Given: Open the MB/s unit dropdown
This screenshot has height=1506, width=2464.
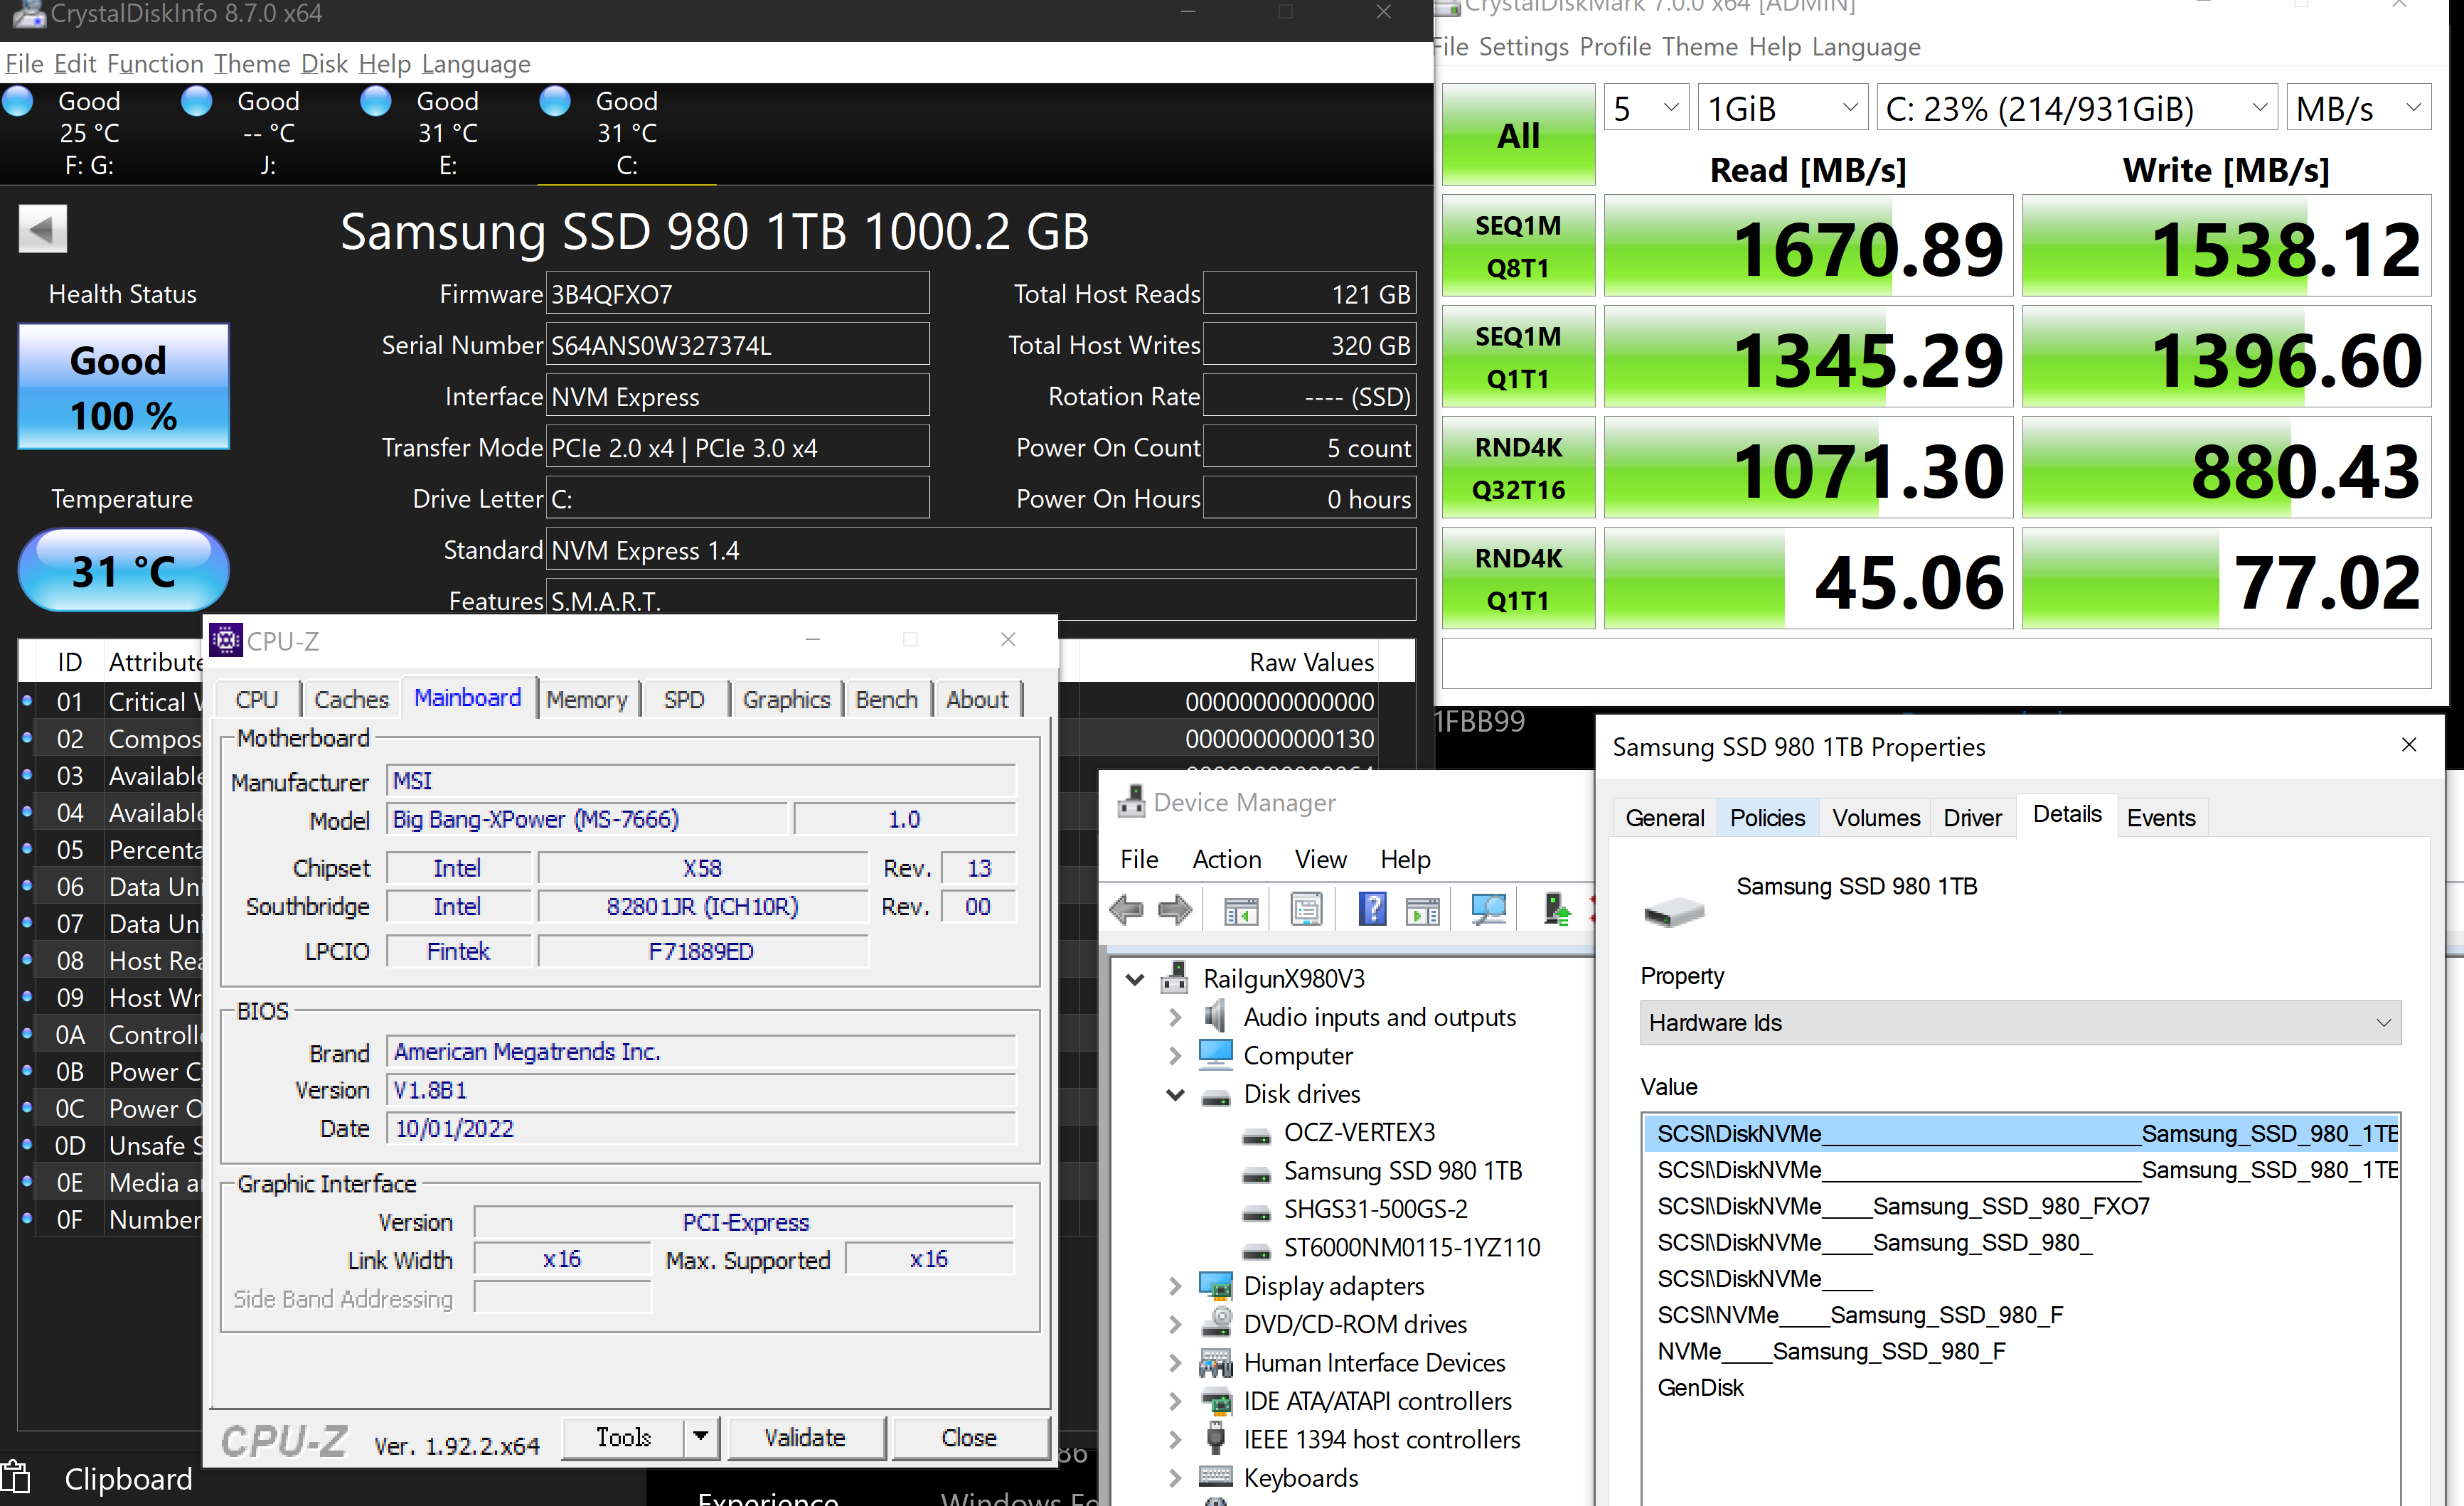Looking at the screenshot, I should click(x=2359, y=108).
